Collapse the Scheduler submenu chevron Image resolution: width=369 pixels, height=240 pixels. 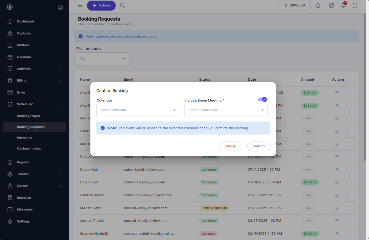coord(60,104)
